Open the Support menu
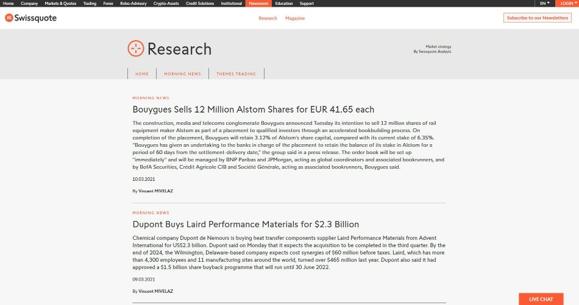 pyautogui.click(x=307, y=3)
